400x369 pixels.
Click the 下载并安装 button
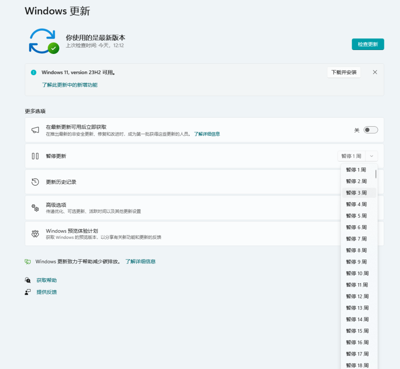tap(344, 72)
